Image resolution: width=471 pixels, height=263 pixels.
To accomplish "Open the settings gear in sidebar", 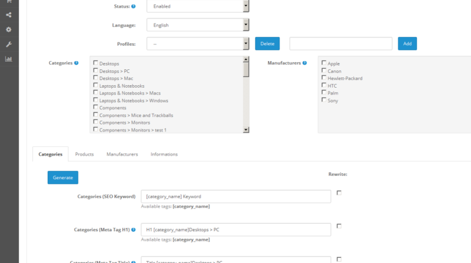I will click(9, 29).
